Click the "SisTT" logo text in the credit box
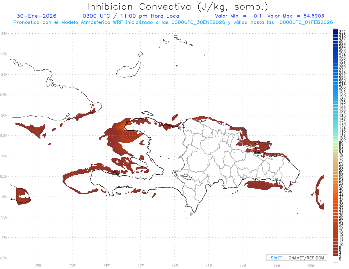Viewport: 349px width, 269px height. [x=276, y=258]
